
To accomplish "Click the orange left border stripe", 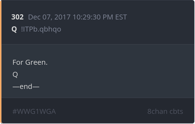I will tap(1, 62).
